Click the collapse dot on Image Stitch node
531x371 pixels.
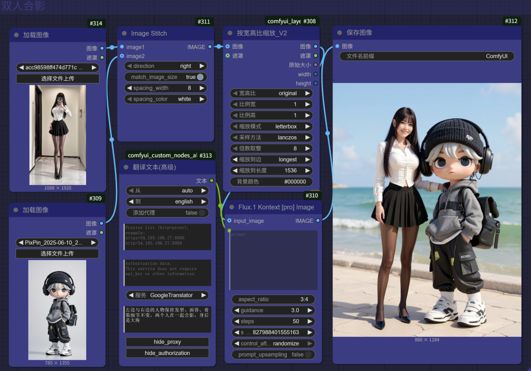(x=124, y=33)
